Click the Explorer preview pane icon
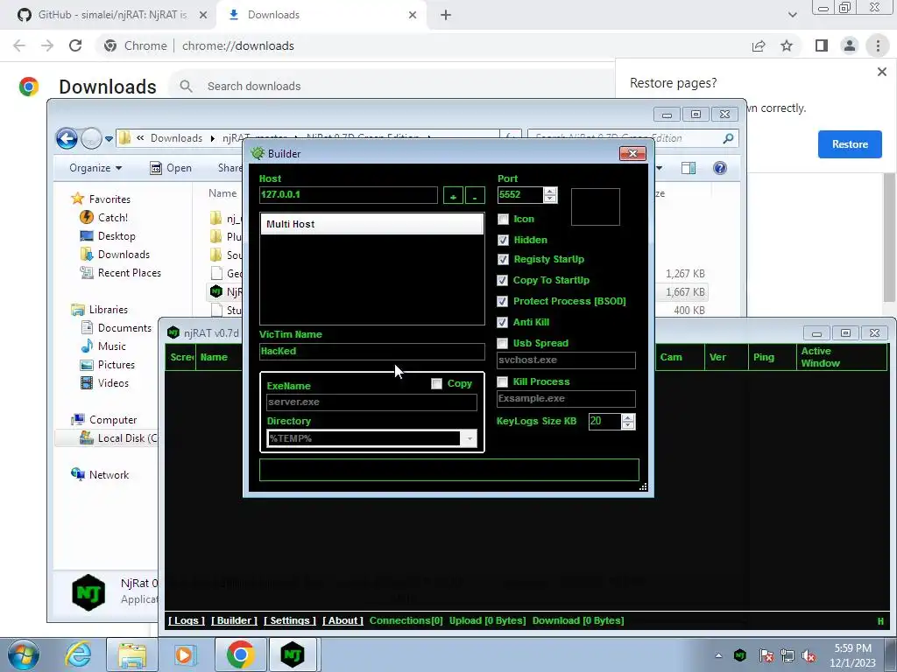The image size is (897, 672). coord(689,168)
